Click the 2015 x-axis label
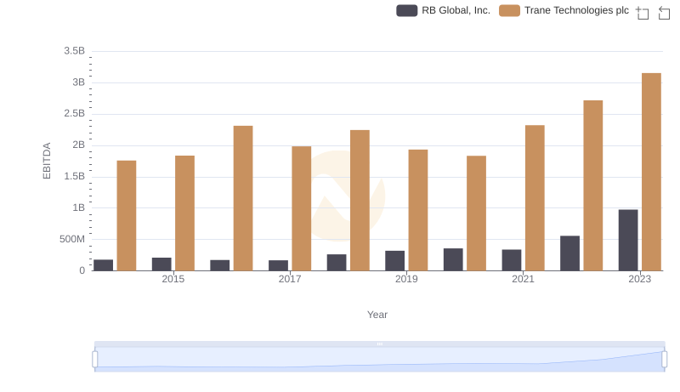The width and height of the screenshot is (680, 392). point(173,279)
